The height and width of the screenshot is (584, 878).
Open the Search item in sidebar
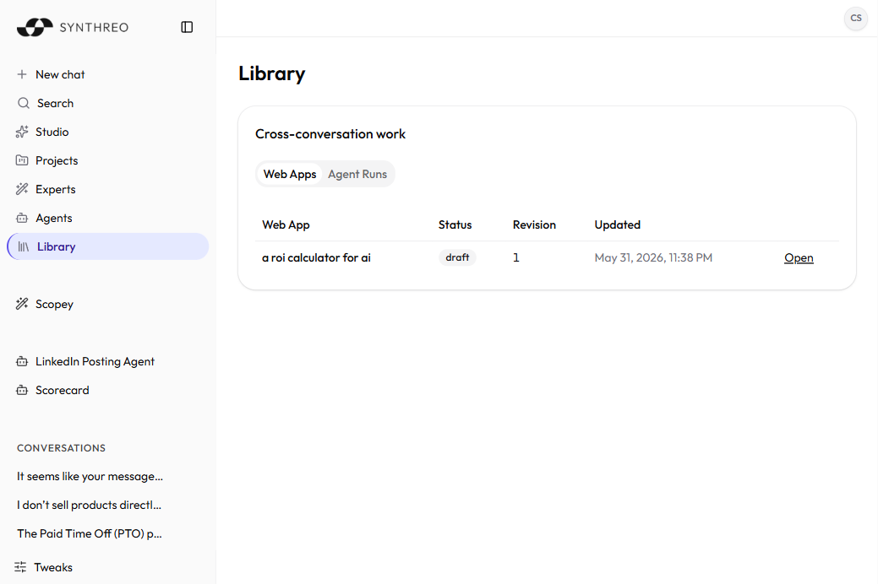(x=108, y=103)
